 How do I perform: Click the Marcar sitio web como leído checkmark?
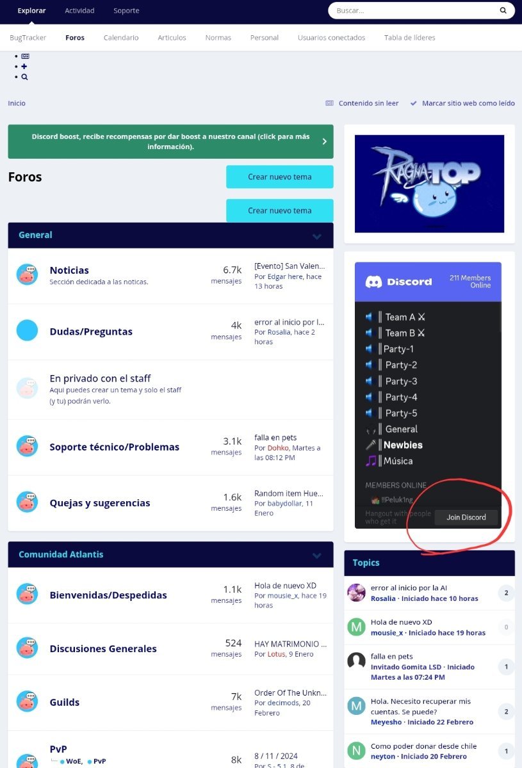pyautogui.click(x=414, y=103)
